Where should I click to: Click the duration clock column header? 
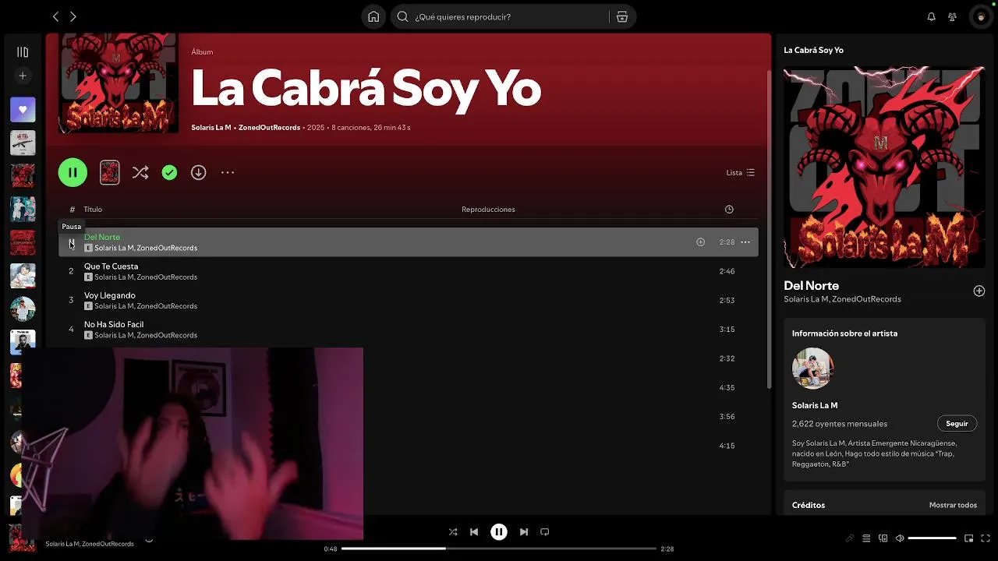729,210
